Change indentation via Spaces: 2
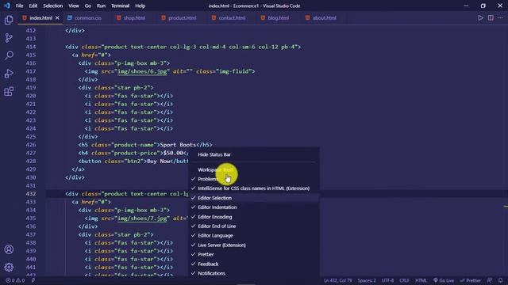This screenshot has width=508, height=285. 367,280
